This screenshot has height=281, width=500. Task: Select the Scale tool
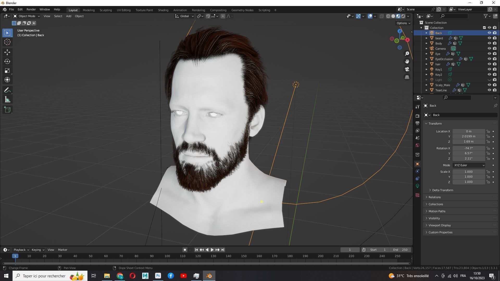7,71
